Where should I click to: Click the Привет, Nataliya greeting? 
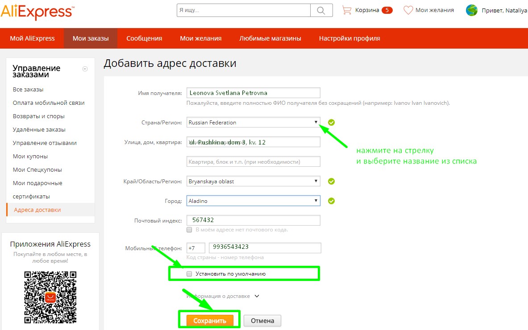click(x=504, y=11)
